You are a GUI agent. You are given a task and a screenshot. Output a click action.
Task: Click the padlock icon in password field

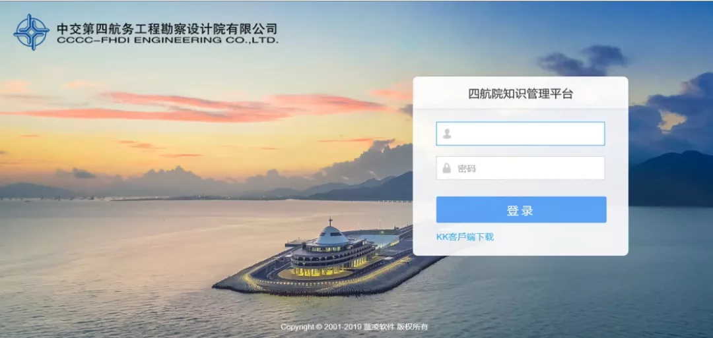pos(447,168)
